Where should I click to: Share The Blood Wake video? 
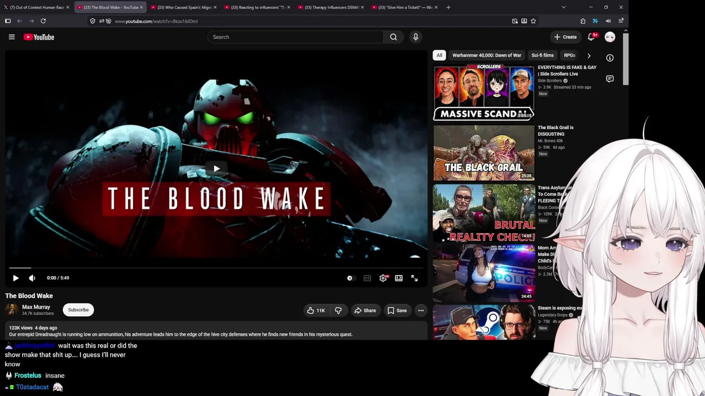[365, 310]
